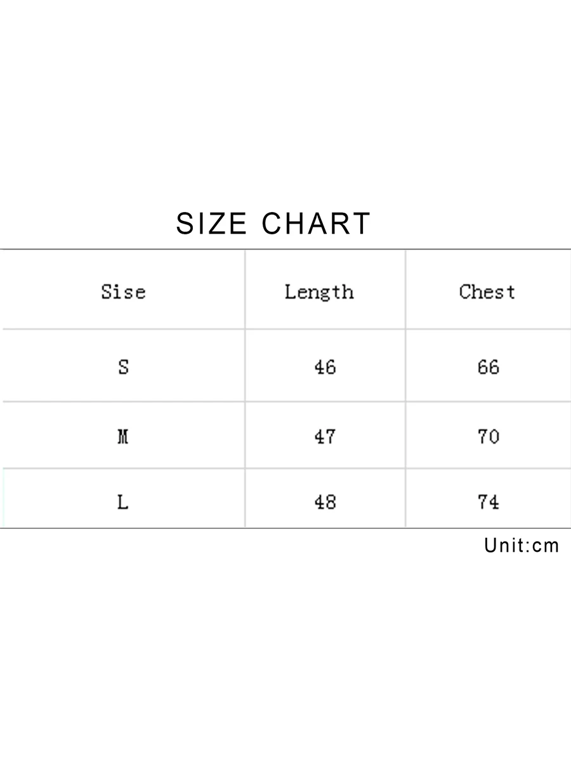Viewport: 571px width, 762px height.
Task: Click chest value 66
Action: click(489, 367)
